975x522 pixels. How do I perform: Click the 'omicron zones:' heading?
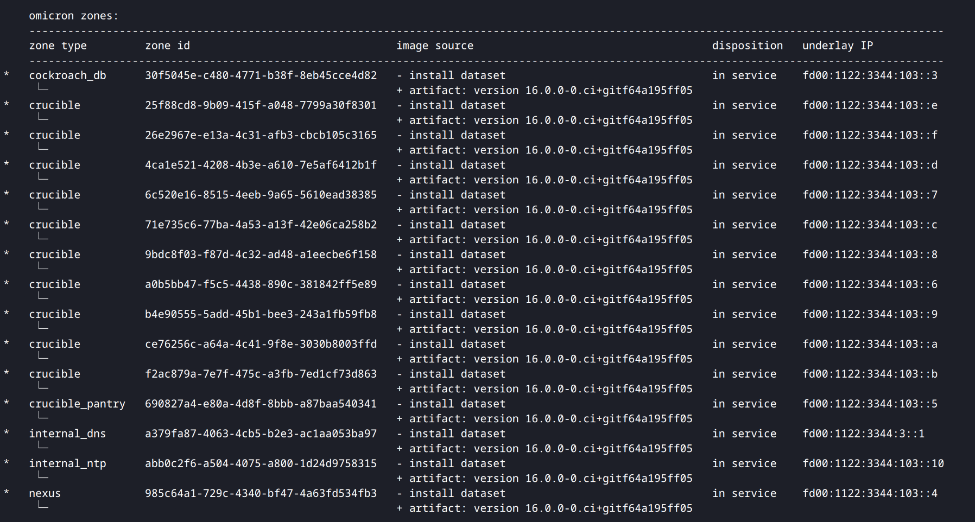tap(73, 16)
